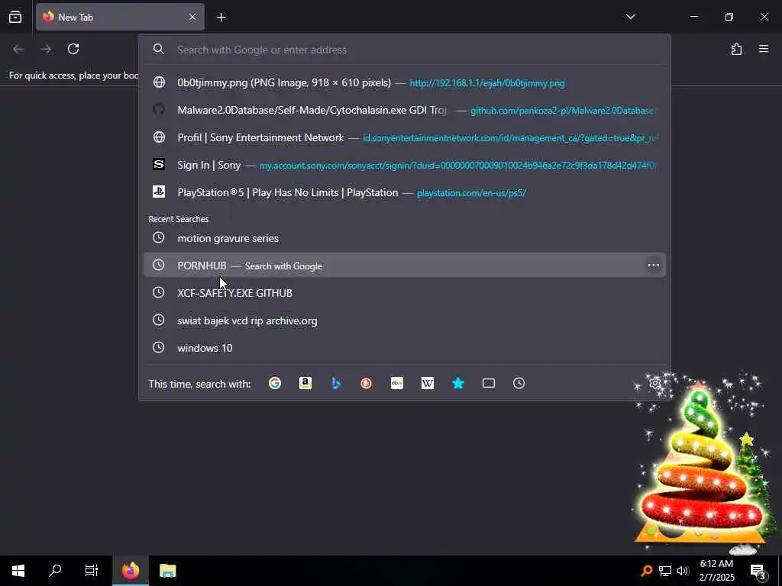Reload the current page
This screenshot has width=782, height=586.
pos(73,49)
